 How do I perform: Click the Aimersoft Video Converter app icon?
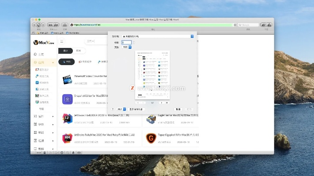[x=67, y=80]
